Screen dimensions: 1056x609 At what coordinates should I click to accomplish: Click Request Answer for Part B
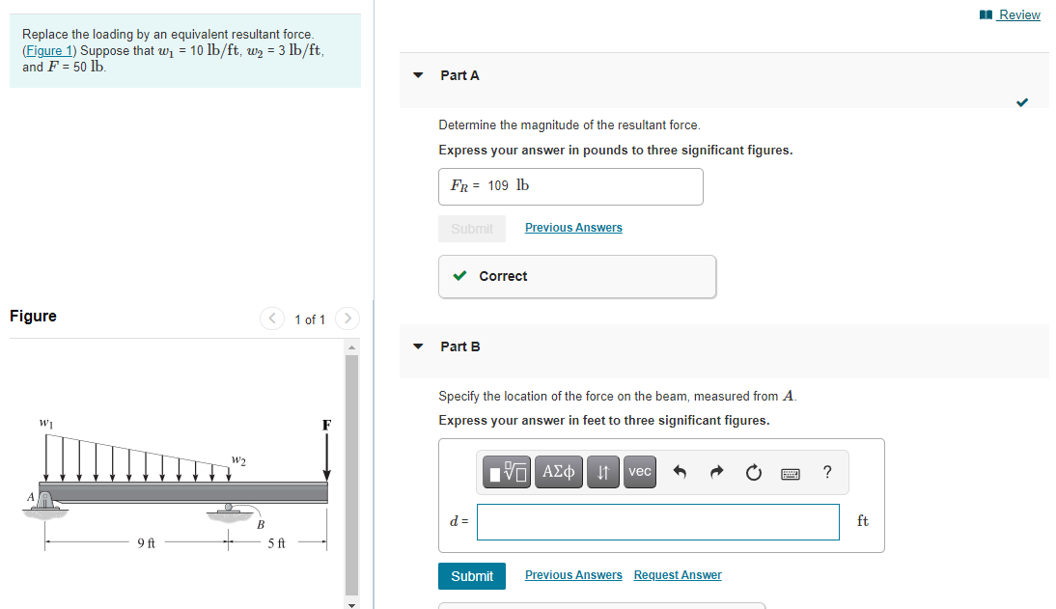click(677, 574)
